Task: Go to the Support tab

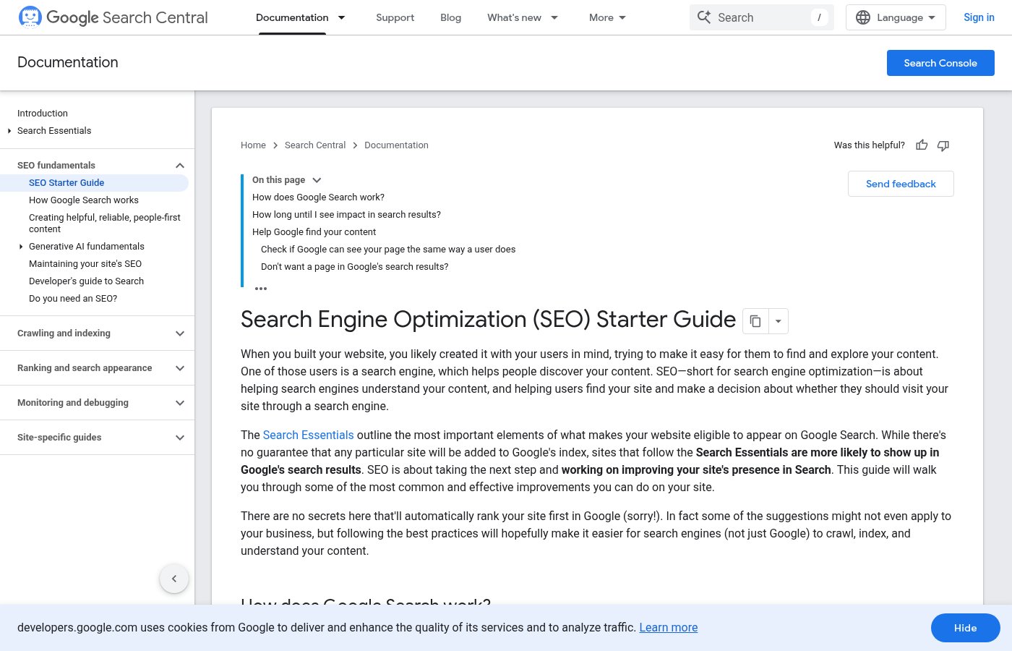Action: [395, 17]
